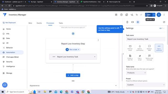Screen dimensions: 168x94
Task: Open the Home section in sidebar
Action: coord(8,29)
